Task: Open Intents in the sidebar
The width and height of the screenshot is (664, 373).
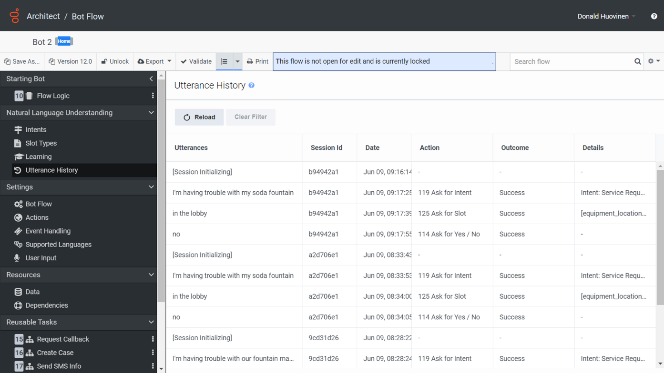Action: coord(36,129)
